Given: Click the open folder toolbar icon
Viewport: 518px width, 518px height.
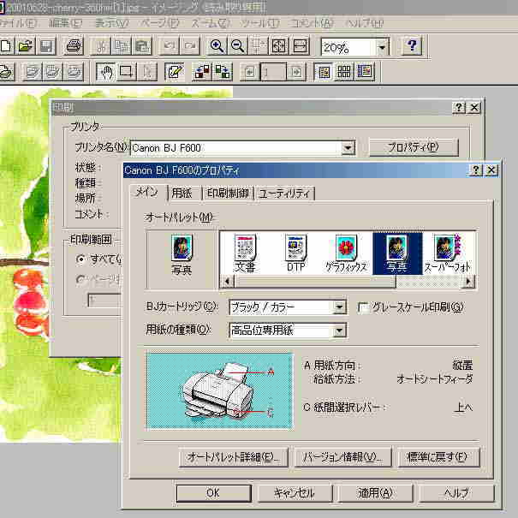Looking at the screenshot, I should pyautogui.click(x=26, y=46).
